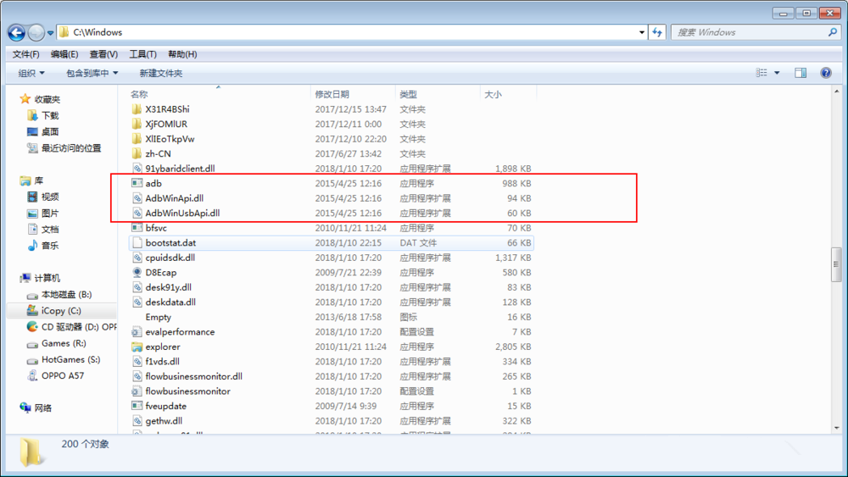Image resolution: width=848 pixels, height=477 pixels.
Task: Select the XlIEoTkpVw folder icon
Action: click(137, 139)
